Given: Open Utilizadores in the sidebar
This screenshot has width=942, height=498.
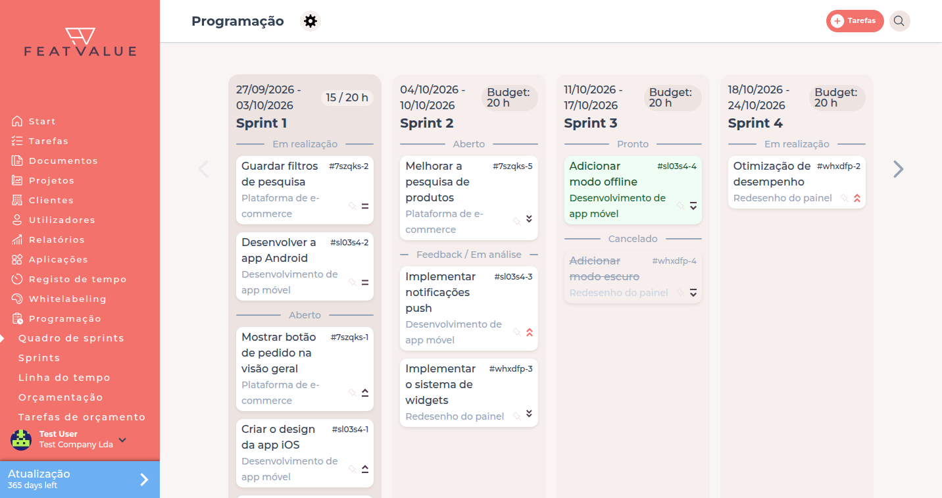Looking at the screenshot, I should (53, 220).
